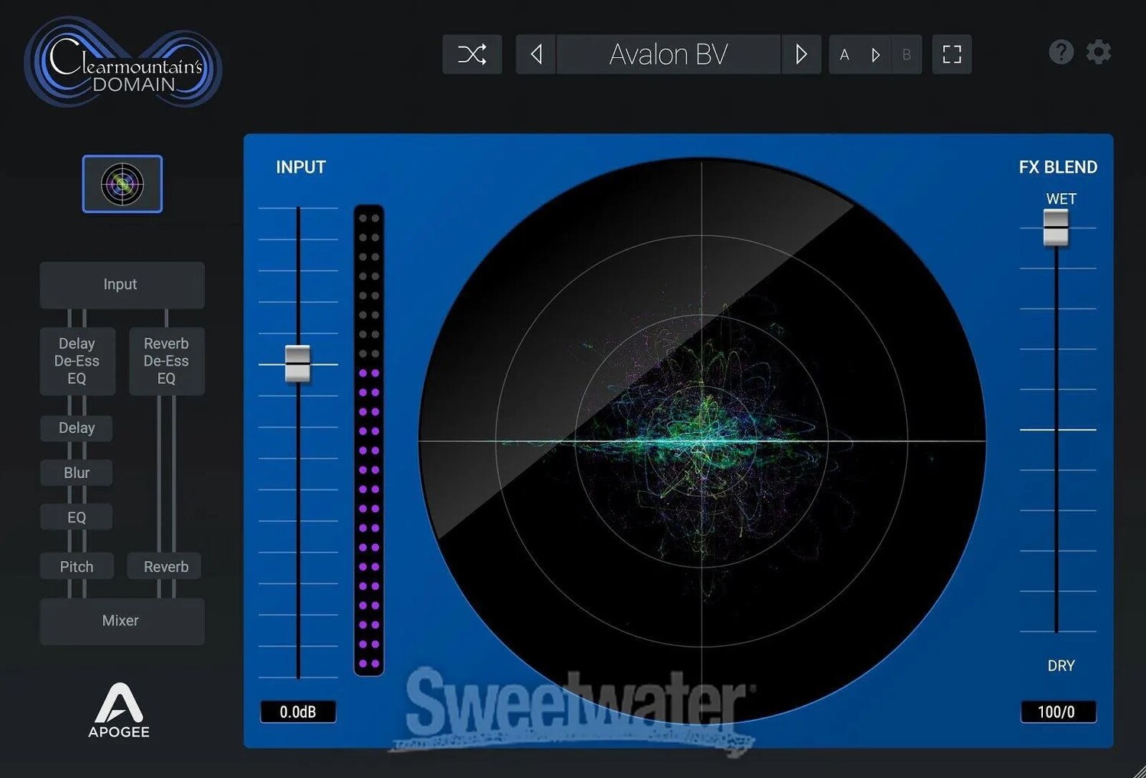
Task: Click the DRY label
Action: pos(1061,666)
